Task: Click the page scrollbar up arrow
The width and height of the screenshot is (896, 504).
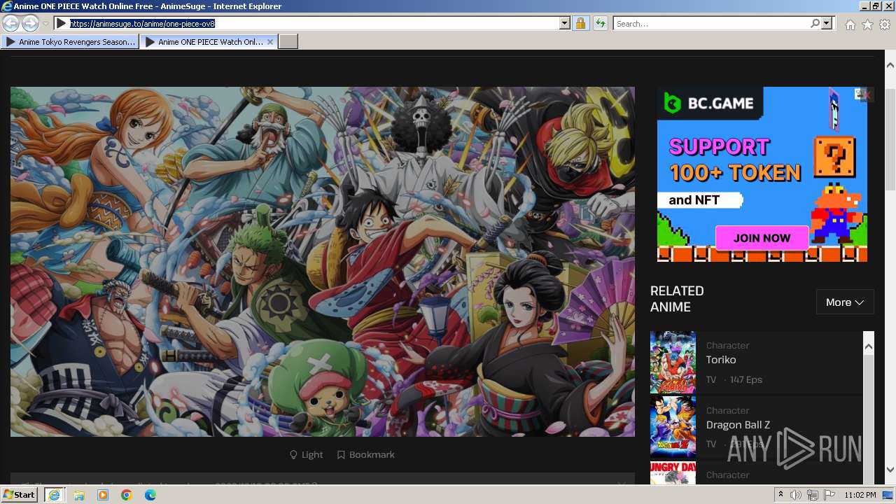Action: (890, 64)
